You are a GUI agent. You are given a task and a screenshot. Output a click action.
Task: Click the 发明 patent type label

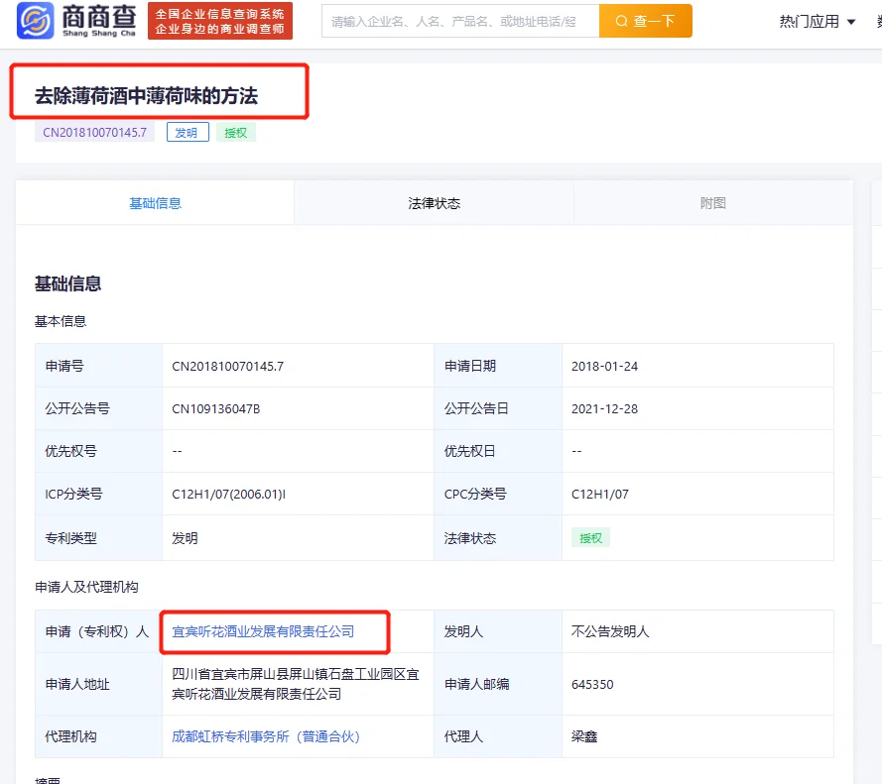pos(188,131)
